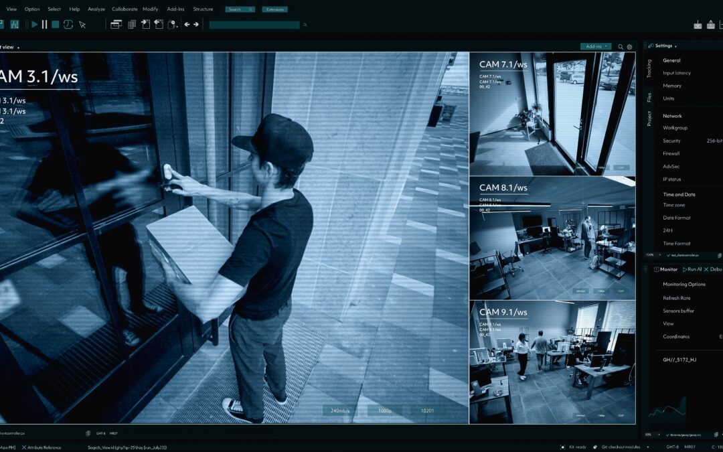Select the CAM 9.1/ws feed thumbnail
Screen dimensions: 723x452
tap(552, 362)
